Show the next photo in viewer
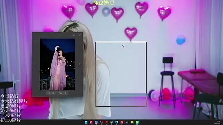 (x=80, y=65)
